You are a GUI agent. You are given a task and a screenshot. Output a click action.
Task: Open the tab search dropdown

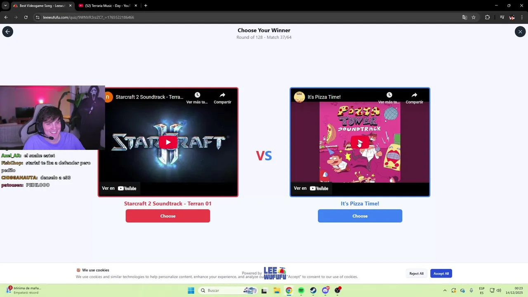[5, 6]
